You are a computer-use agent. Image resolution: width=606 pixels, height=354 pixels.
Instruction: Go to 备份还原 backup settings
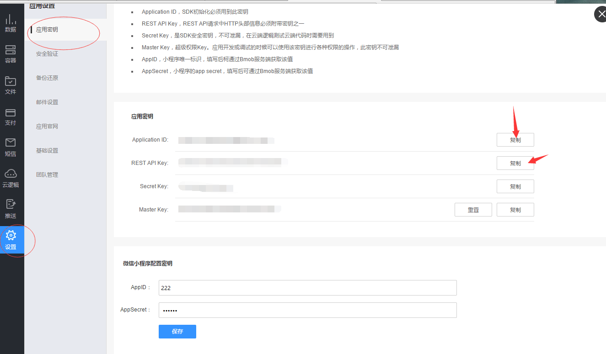point(47,78)
